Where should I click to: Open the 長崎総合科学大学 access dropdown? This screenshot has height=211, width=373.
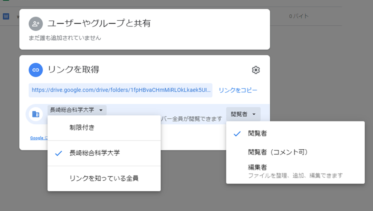tap(77, 110)
